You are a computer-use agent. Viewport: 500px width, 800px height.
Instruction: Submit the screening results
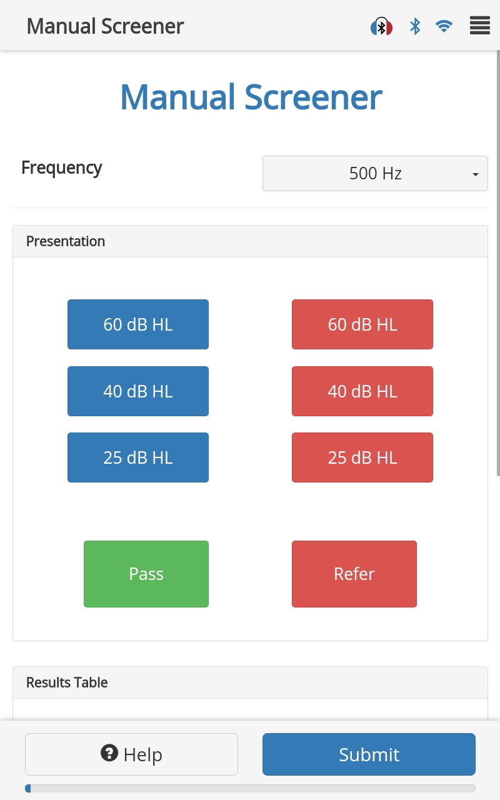(x=369, y=754)
